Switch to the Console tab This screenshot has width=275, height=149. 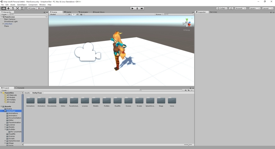tap(20, 88)
